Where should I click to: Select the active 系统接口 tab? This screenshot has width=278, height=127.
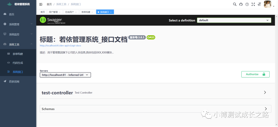coord(105,12)
